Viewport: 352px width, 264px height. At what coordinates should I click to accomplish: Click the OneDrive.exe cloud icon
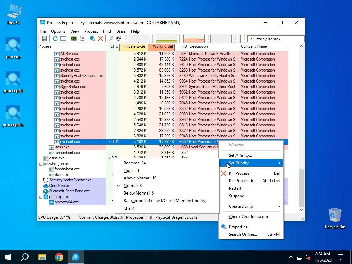tap(46, 186)
